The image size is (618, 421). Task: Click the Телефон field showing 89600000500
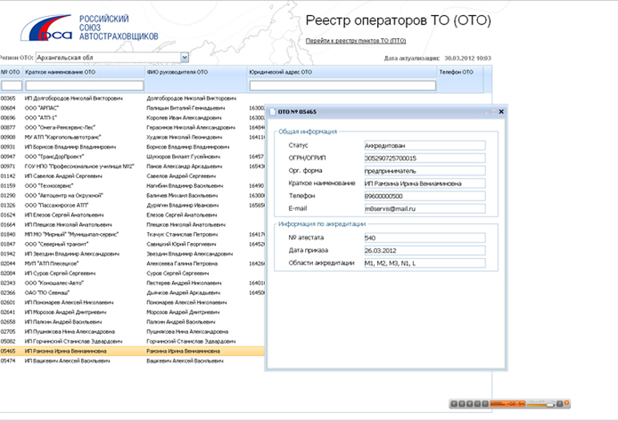423,196
